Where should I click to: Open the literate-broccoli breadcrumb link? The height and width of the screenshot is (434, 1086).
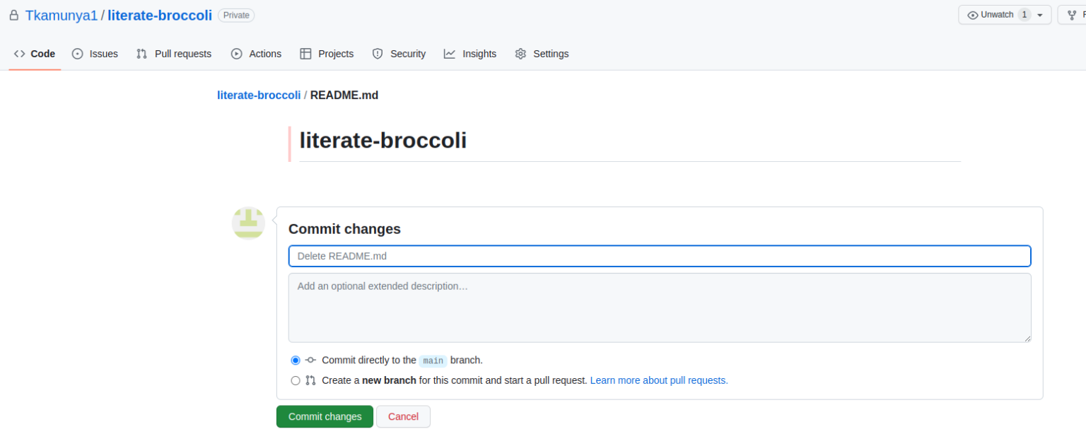(x=259, y=95)
